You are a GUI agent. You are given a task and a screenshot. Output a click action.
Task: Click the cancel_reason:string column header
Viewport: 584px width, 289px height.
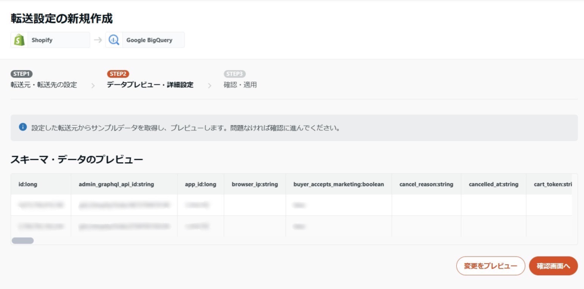[426, 184]
